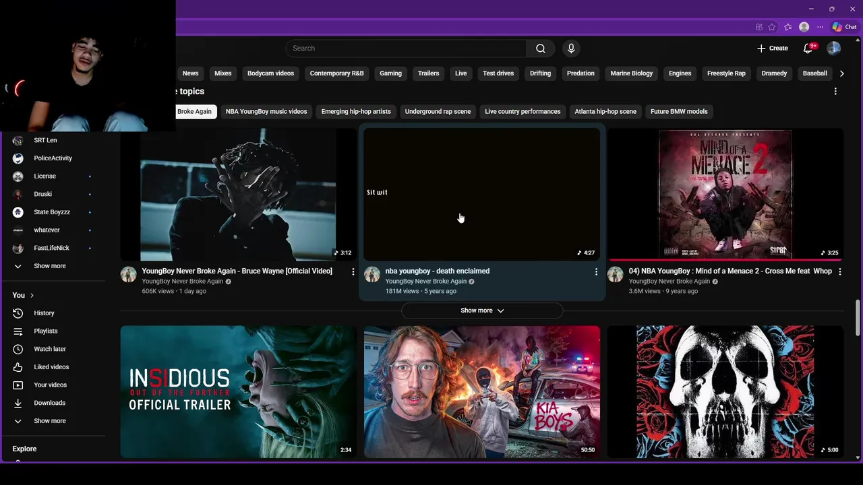Play Insidious official trailer thumbnail
Viewport: 863px width, 485px height.
point(238,392)
